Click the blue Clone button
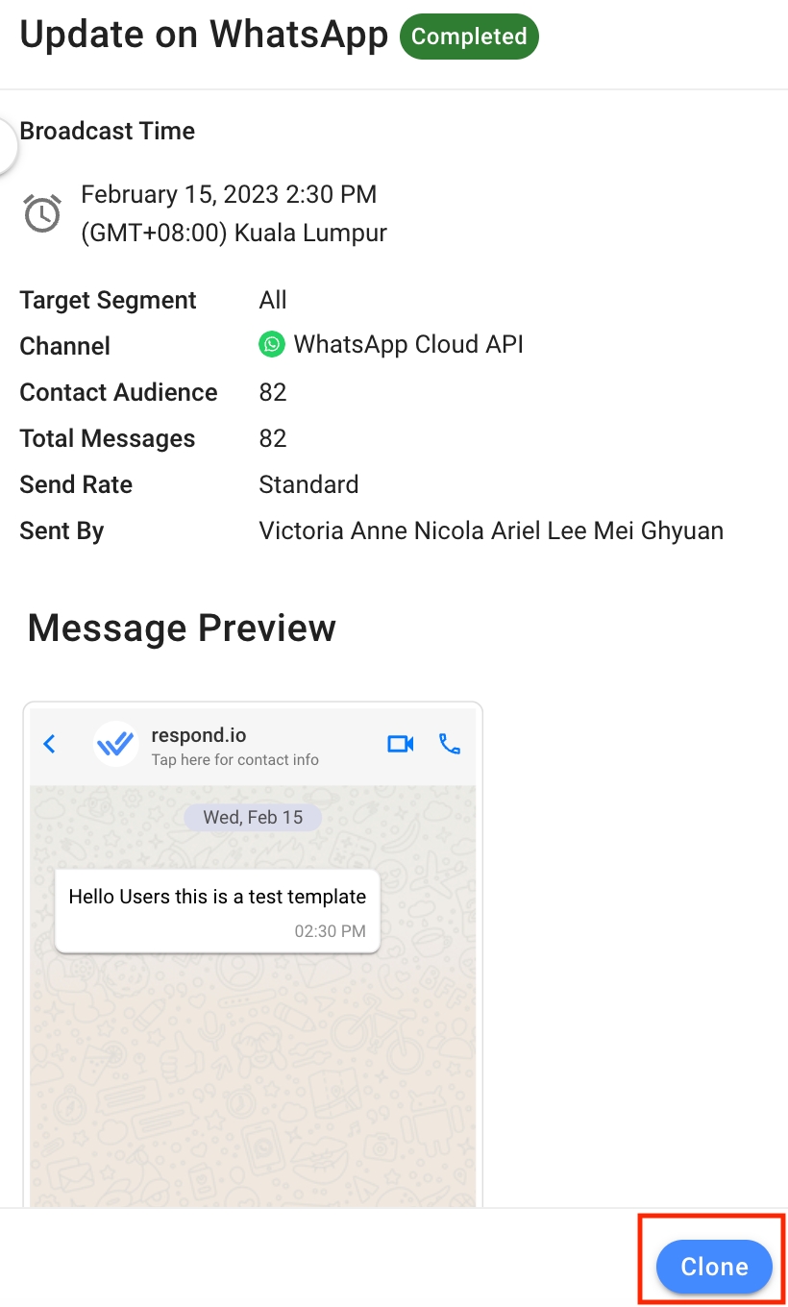The image size is (788, 1307). click(714, 1267)
